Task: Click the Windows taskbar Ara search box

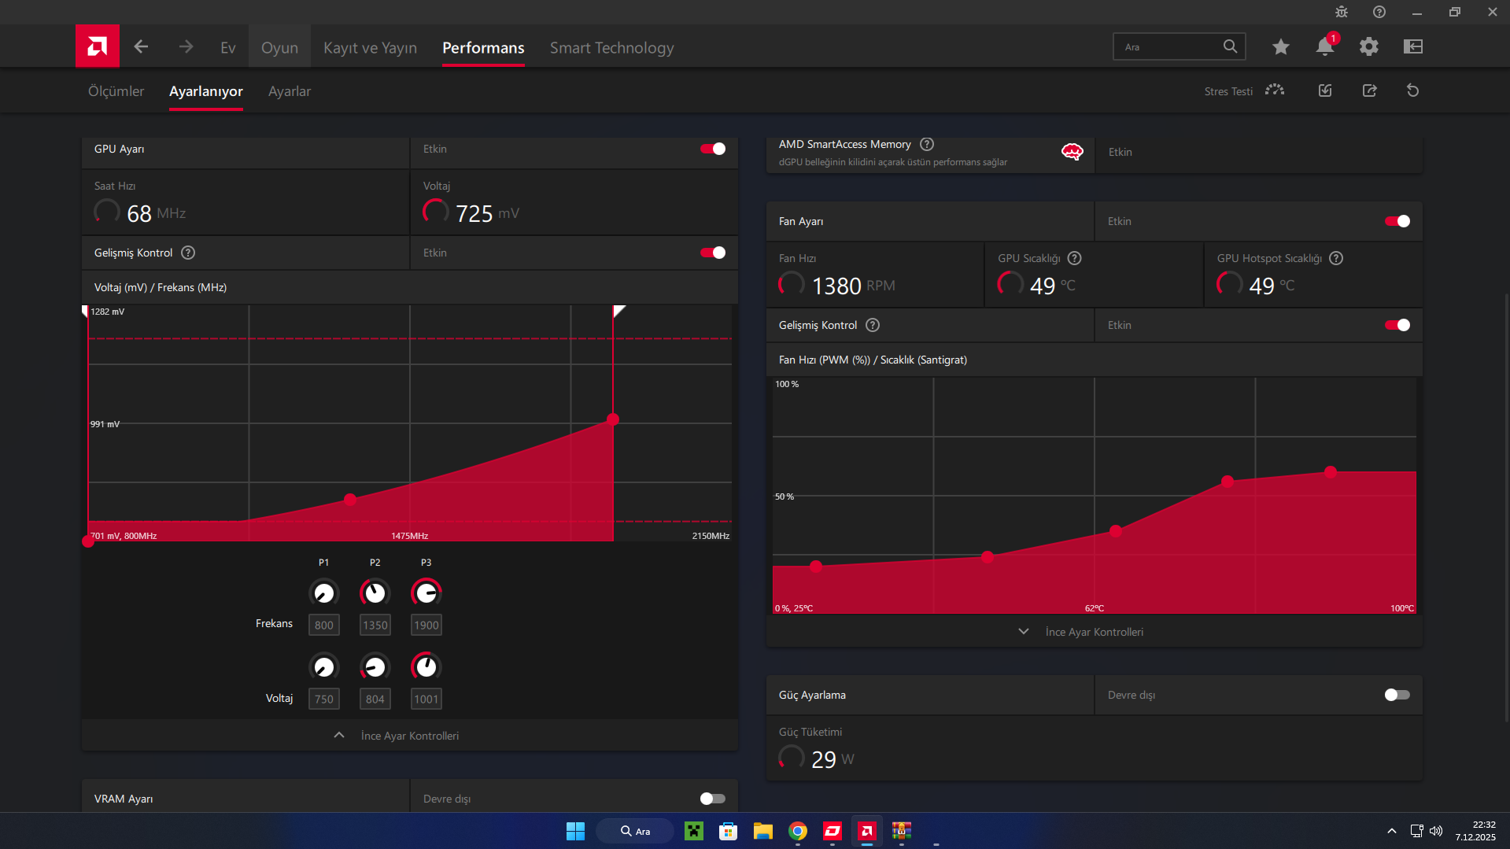Action: [635, 831]
